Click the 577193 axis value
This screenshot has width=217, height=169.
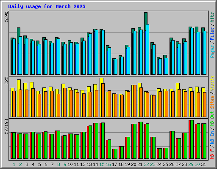point(6,127)
